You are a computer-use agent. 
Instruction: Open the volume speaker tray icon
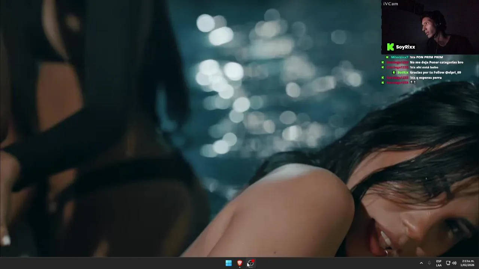[454, 263]
